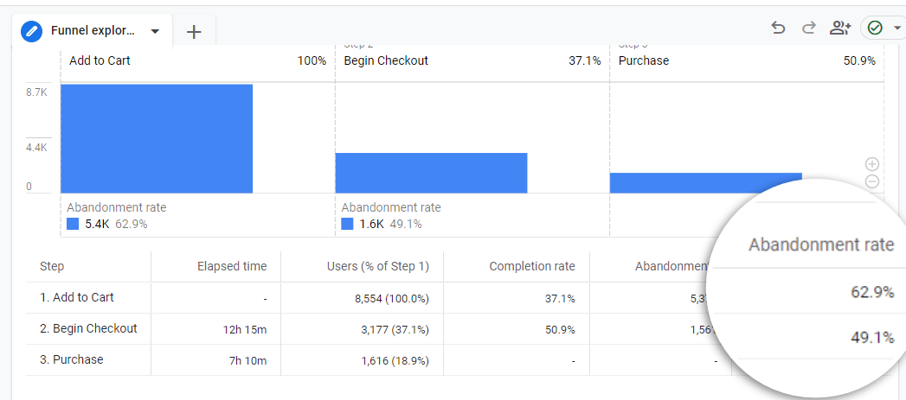Click the blue Add to Cart funnel bar

157,138
